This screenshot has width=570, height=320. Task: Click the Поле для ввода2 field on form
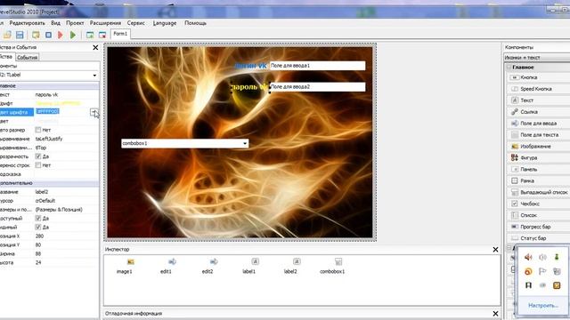coord(317,87)
